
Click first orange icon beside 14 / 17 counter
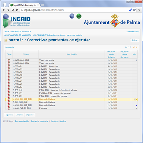coord(134,47)
